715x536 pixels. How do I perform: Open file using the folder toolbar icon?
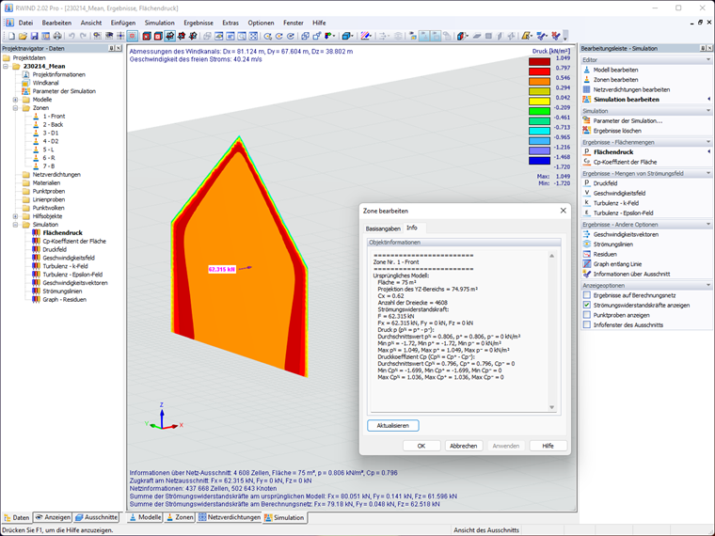(23, 36)
